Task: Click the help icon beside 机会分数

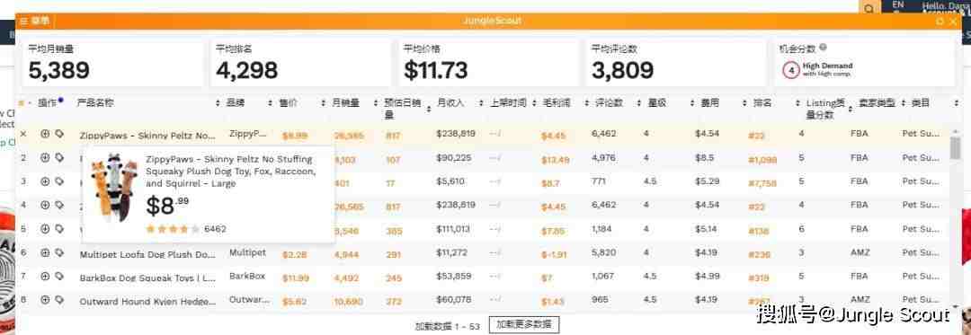Action: click(x=823, y=48)
